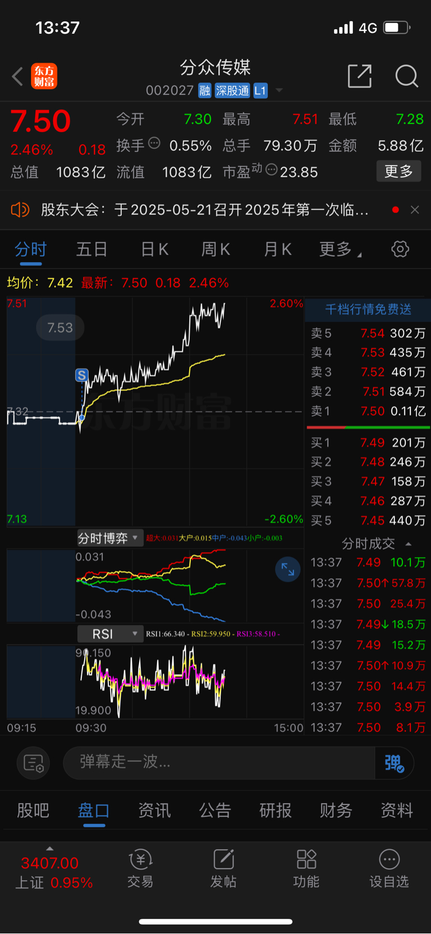Expand the 更多 chart period menu
The image size is (431, 934).
coord(340,249)
